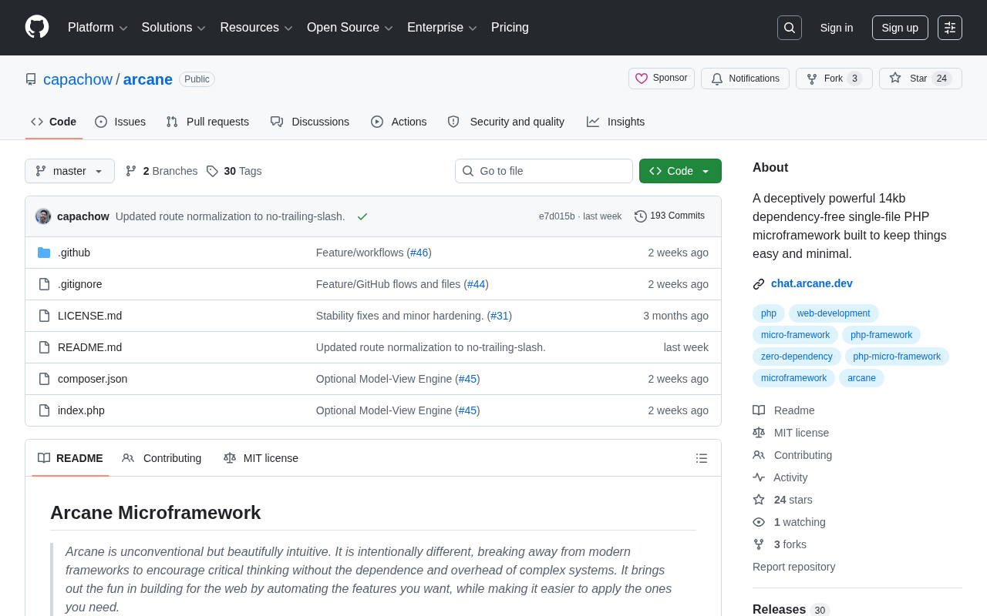Open README outline list icon

(x=701, y=458)
